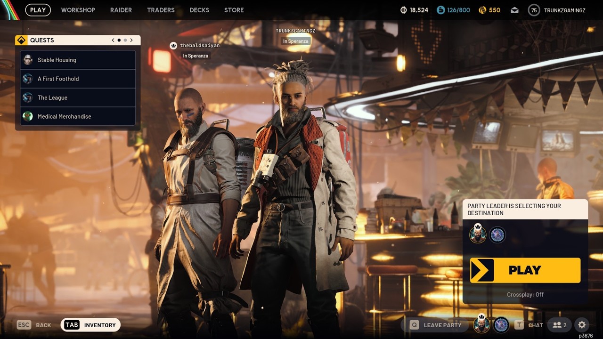Switch to the WORKSHOP tab

click(x=78, y=10)
